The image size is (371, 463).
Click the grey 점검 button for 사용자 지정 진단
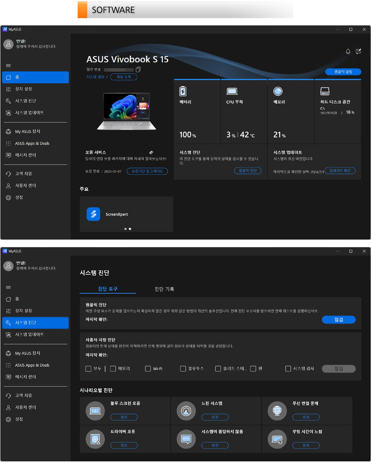[339, 369]
